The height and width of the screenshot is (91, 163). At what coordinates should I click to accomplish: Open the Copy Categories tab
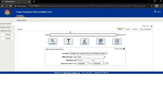click(146, 29)
